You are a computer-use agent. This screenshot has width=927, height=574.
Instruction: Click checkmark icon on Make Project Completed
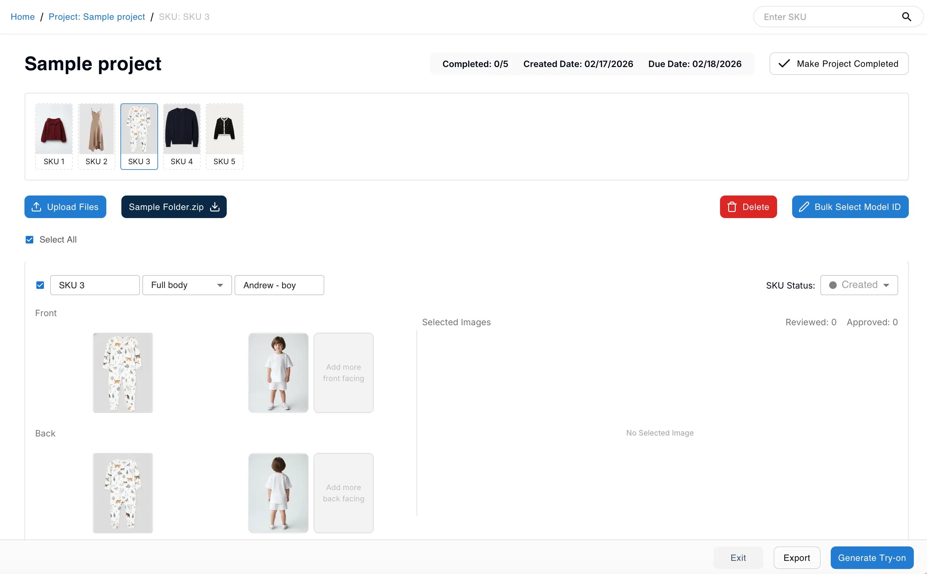[784, 64]
